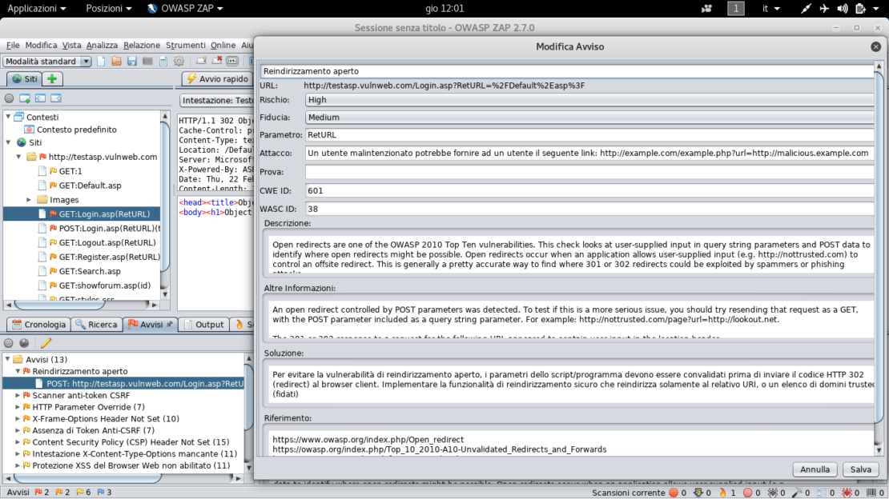Screen dimensions: 889x499
Task: Open the Modalità standard mode dropdown
Action: coord(47,62)
